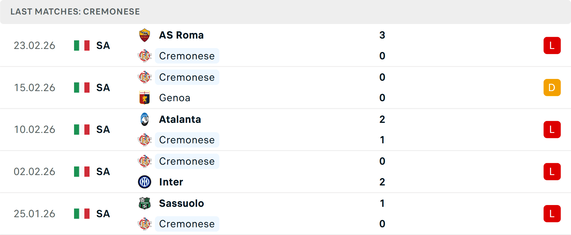
Task: Open the AS Roma team link
Action: click(181, 35)
